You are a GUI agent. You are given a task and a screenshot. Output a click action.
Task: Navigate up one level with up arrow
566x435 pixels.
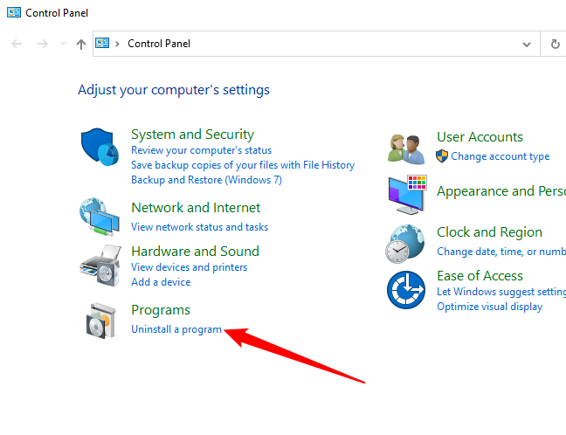(81, 44)
